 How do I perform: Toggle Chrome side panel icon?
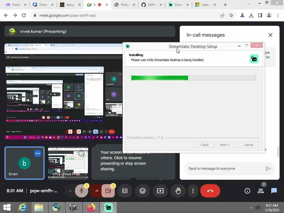coord(260,16)
